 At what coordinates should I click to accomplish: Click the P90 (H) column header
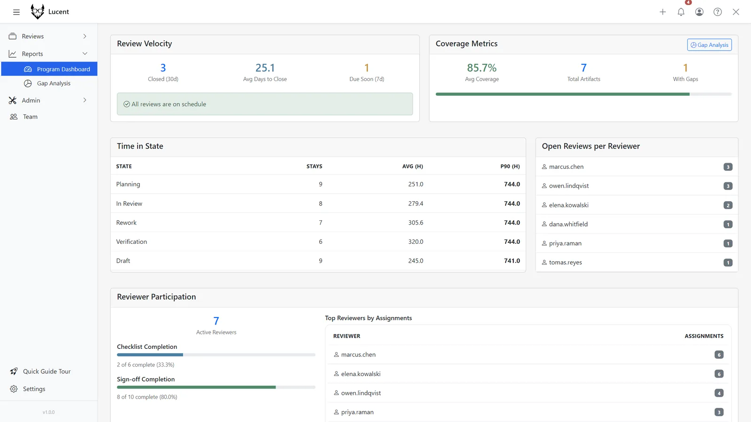click(x=510, y=166)
